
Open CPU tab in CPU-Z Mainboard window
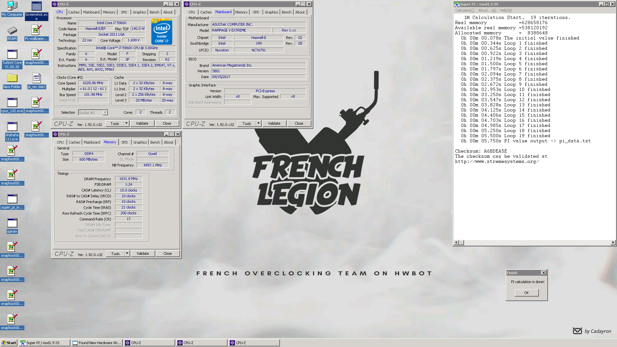coord(192,12)
